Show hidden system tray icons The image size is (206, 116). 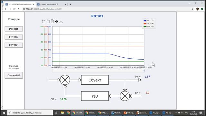pos(176,113)
